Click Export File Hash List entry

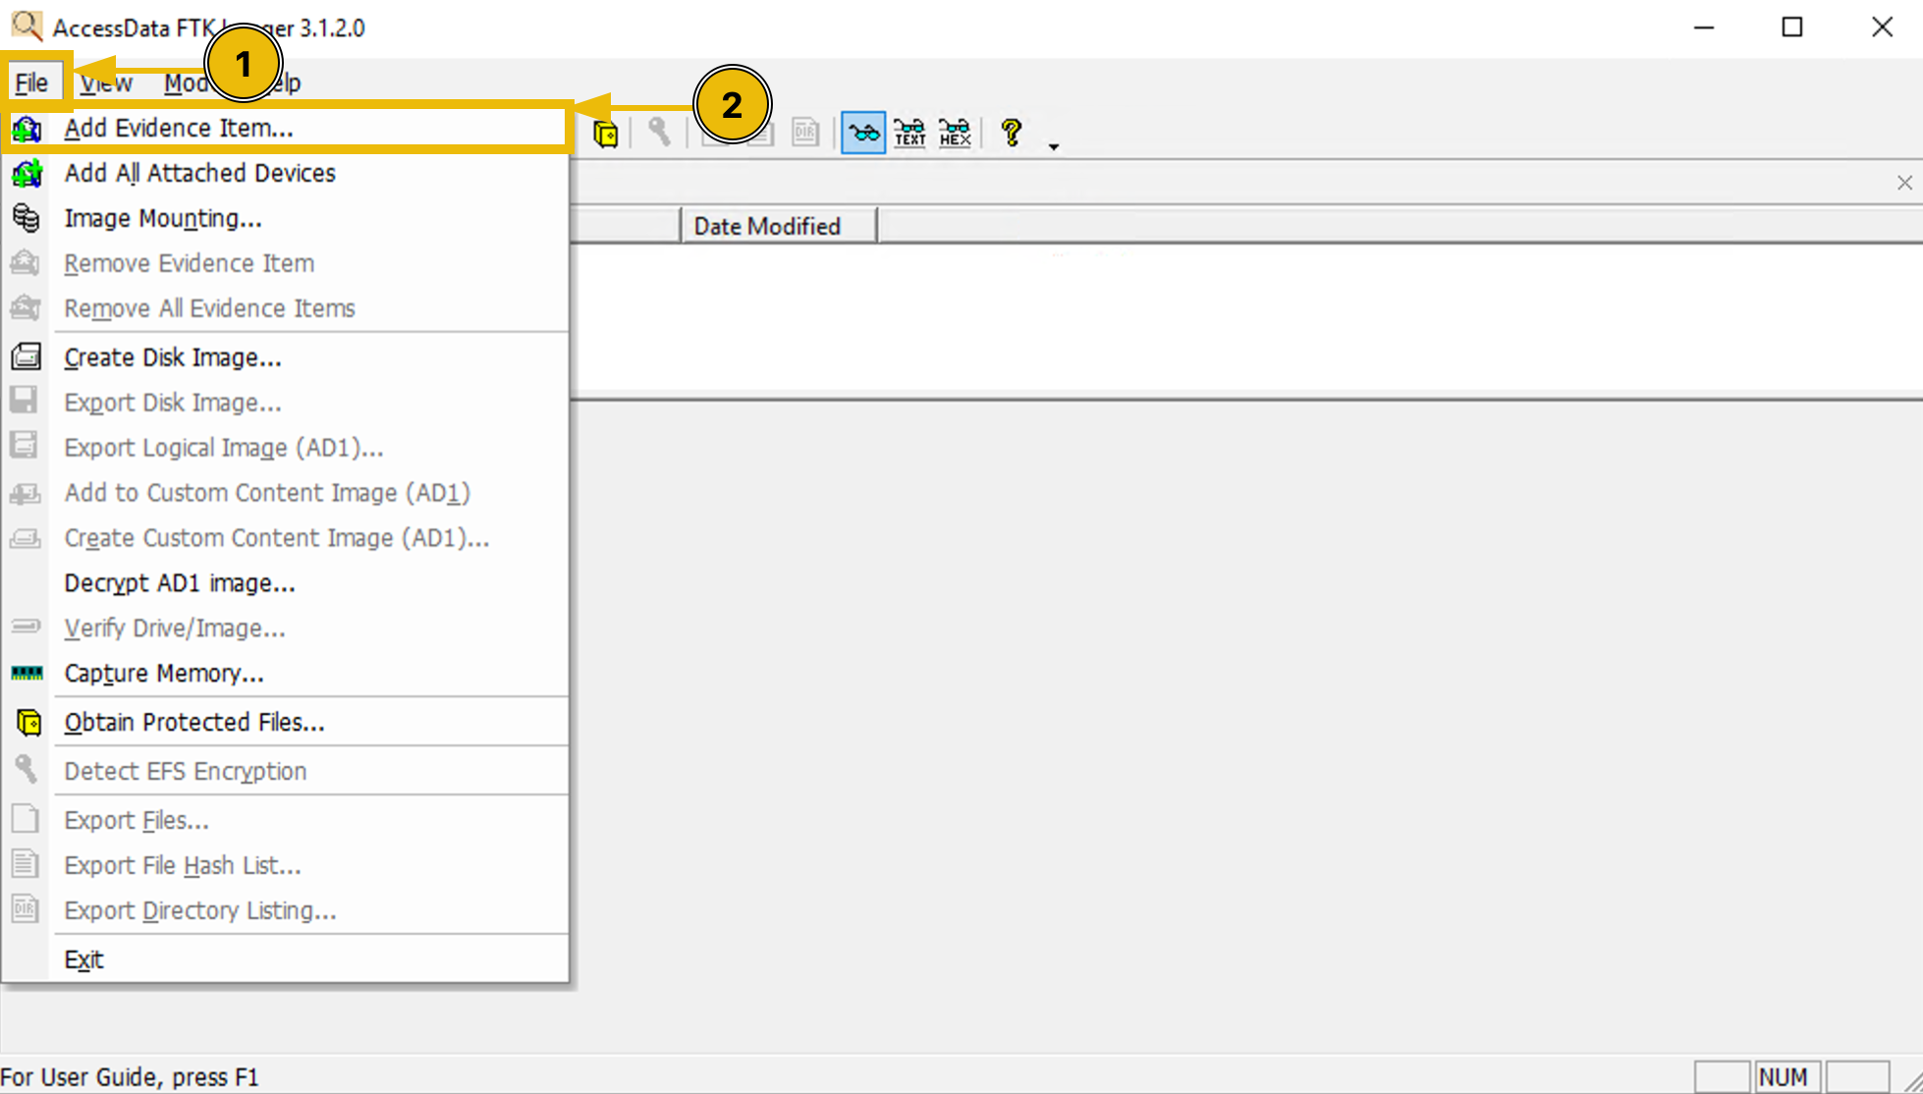(x=285, y=866)
